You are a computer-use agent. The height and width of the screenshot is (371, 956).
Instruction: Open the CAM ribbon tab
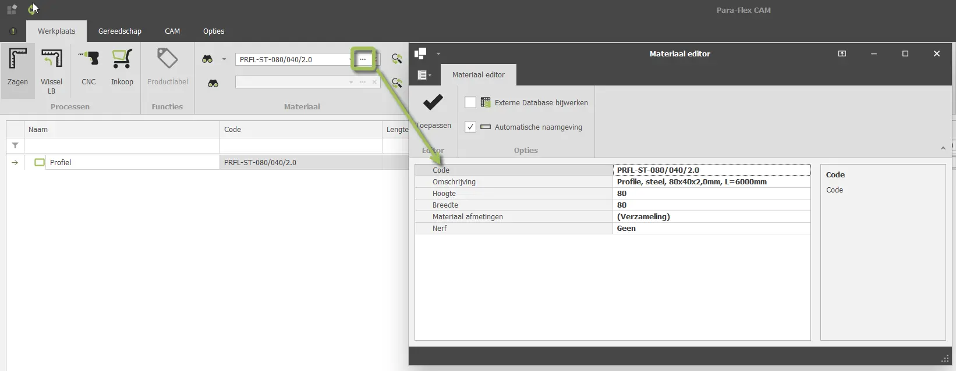(x=172, y=31)
